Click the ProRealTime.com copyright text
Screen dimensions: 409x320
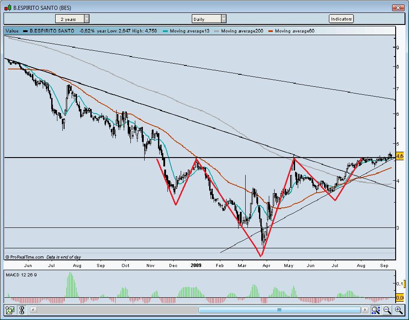(x=24, y=257)
